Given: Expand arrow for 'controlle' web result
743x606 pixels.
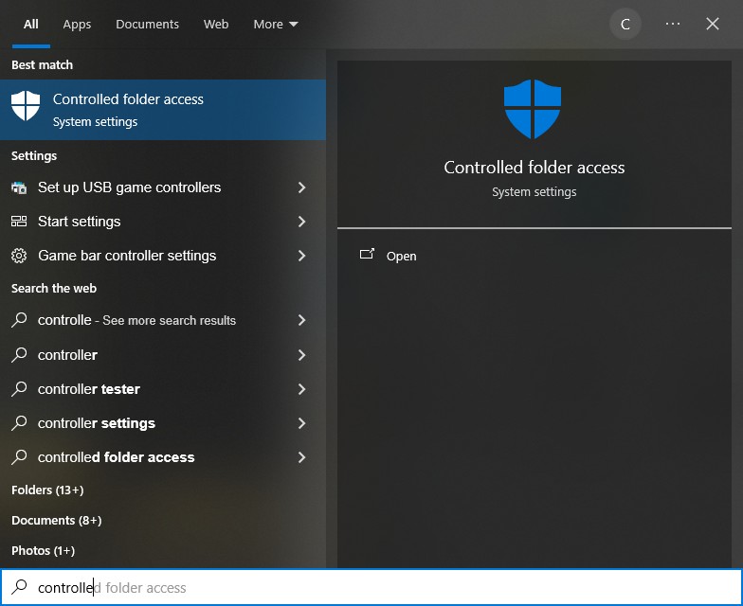Looking at the screenshot, I should pos(301,320).
